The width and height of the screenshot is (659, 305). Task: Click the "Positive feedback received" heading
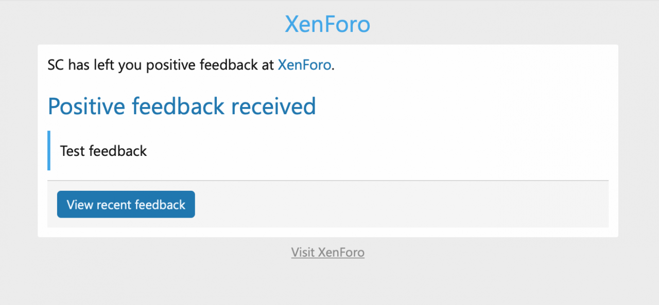point(182,106)
